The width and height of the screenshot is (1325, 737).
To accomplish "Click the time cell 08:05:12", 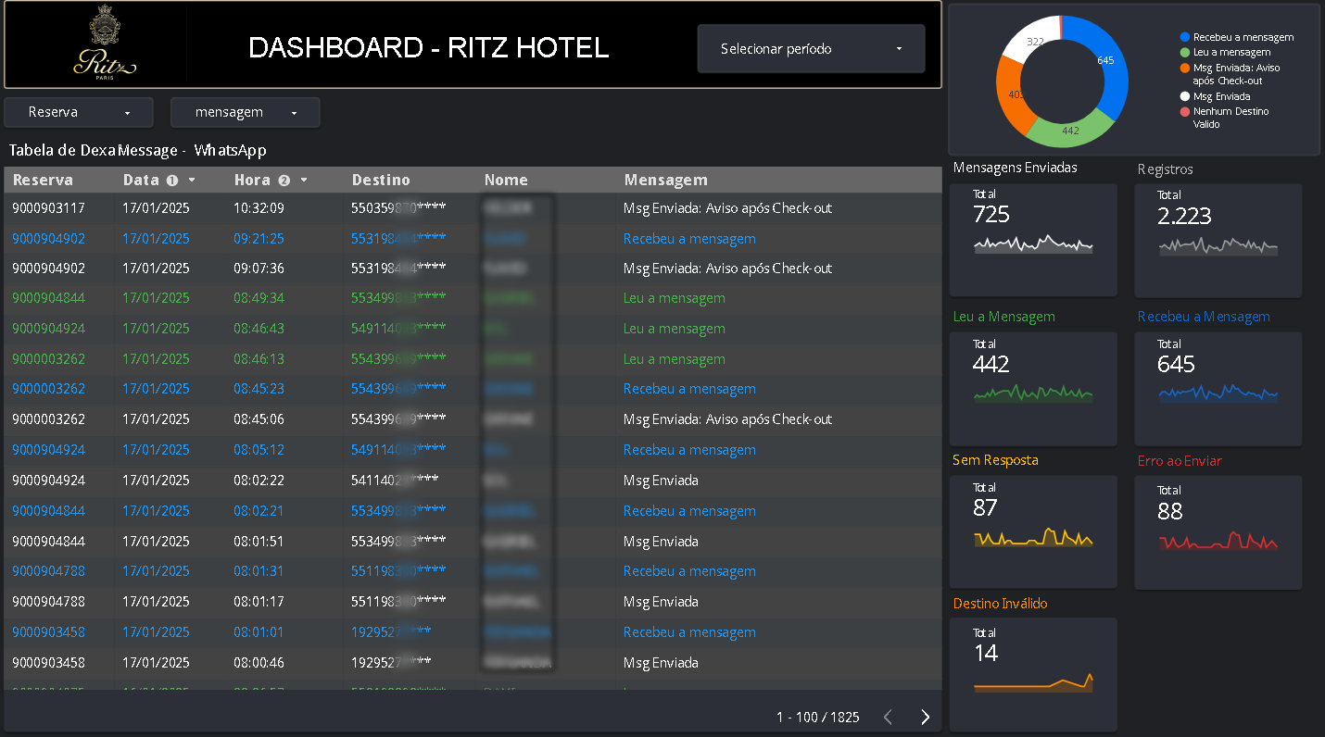I will point(259,450).
